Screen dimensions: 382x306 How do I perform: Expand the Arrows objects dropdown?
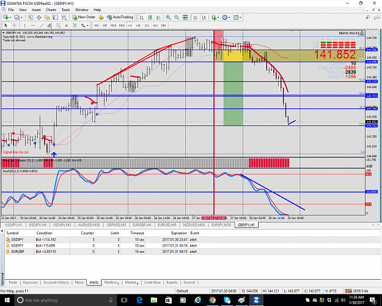(x=87, y=25)
